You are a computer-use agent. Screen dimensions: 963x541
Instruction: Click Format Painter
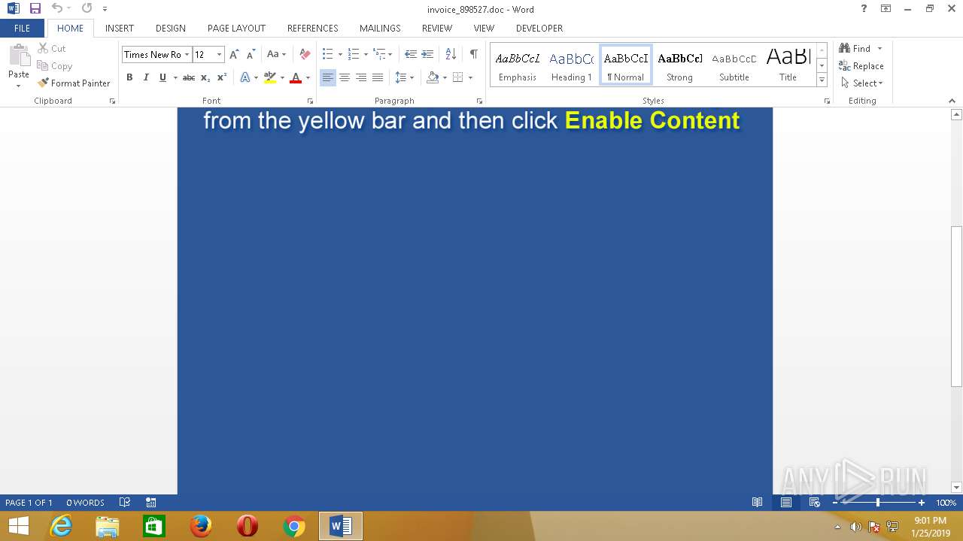pyautogui.click(x=74, y=83)
